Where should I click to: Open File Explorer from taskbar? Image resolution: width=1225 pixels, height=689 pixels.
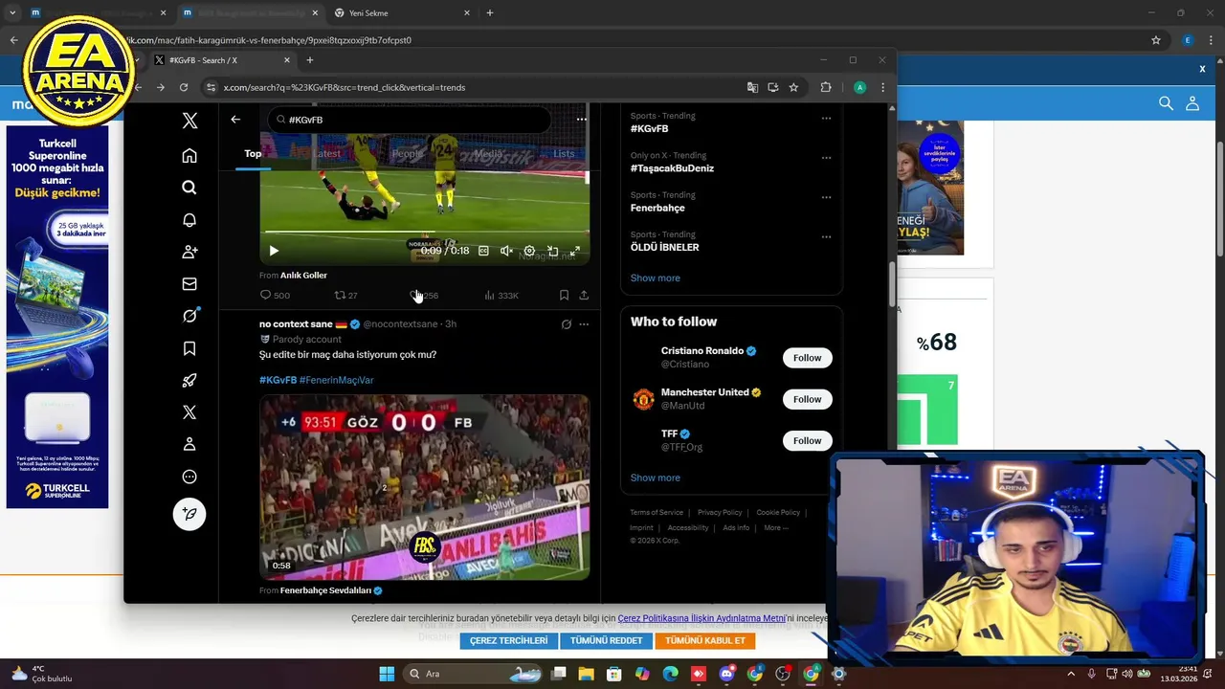[586, 674]
